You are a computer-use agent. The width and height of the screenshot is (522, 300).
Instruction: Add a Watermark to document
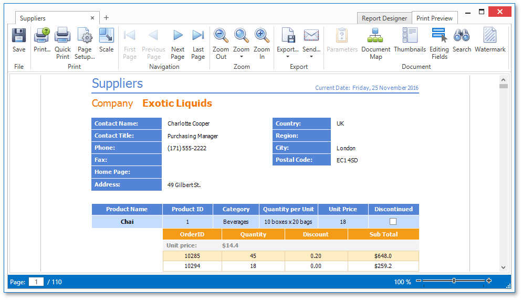(490, 36)
